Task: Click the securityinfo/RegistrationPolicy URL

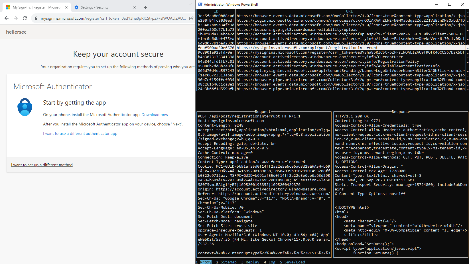Action: [x=328, y=62]
